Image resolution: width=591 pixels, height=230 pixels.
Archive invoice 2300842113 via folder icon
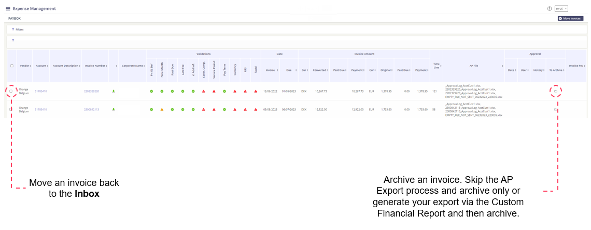click(556, 109)
